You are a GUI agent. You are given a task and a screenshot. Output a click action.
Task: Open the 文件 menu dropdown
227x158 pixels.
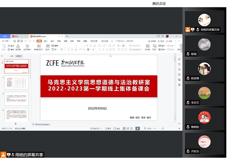pos(7,41)
